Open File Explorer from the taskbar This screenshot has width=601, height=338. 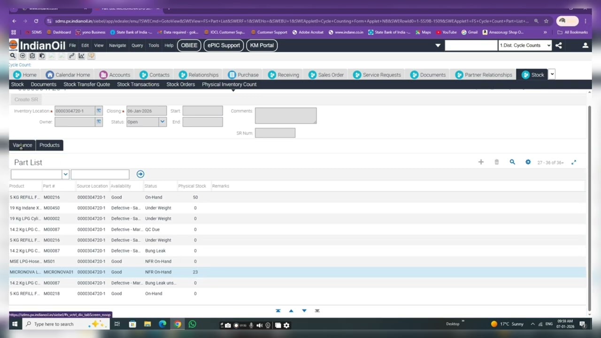point(147,324)
